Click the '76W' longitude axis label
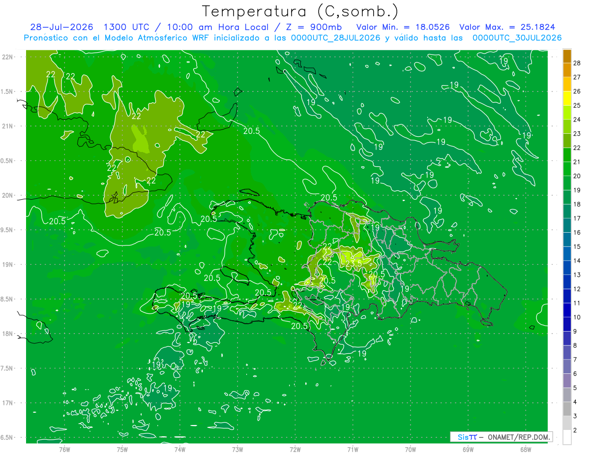Screen dimensions: 590x456 64,449
